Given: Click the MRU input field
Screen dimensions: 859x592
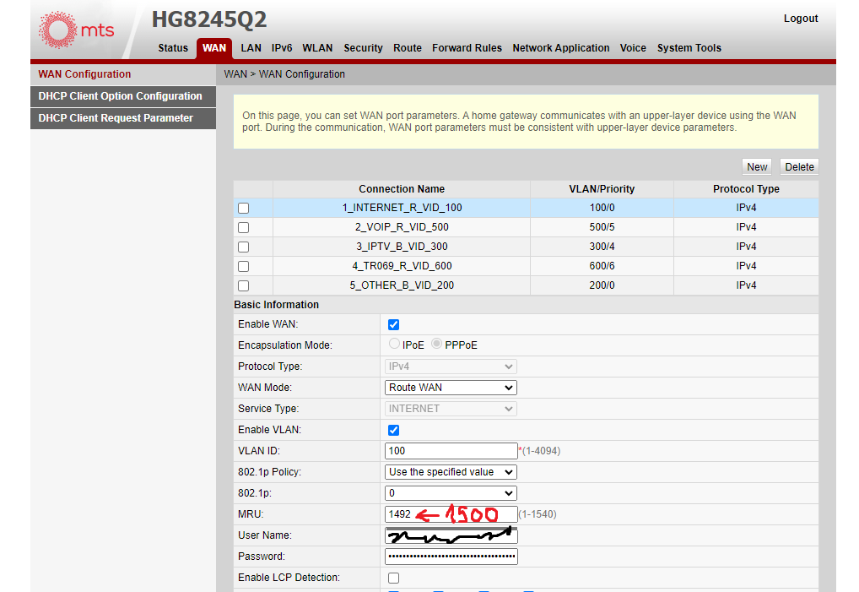Looking at the screenshot, I should (451, 514).
